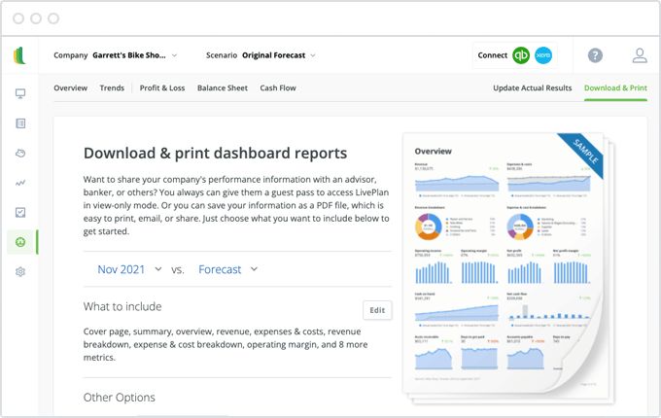The height and width of the screenshot is (418, 661).
Task: Connect to QuickBooks via the green icon
Action: pyautogui.click(x=521, y=55)
